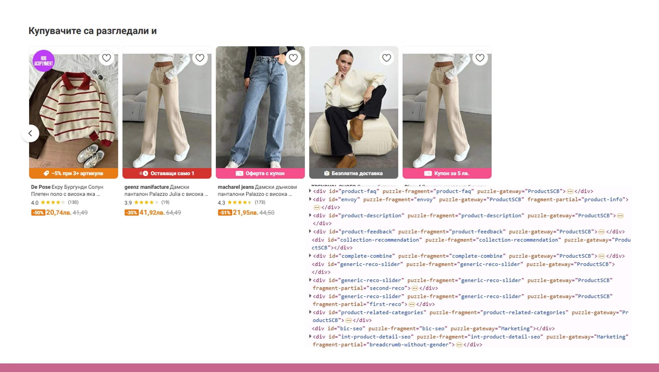Click 'Купон за 5 лв.' banner
659x372 pixels.
click(x=447, y=173)
